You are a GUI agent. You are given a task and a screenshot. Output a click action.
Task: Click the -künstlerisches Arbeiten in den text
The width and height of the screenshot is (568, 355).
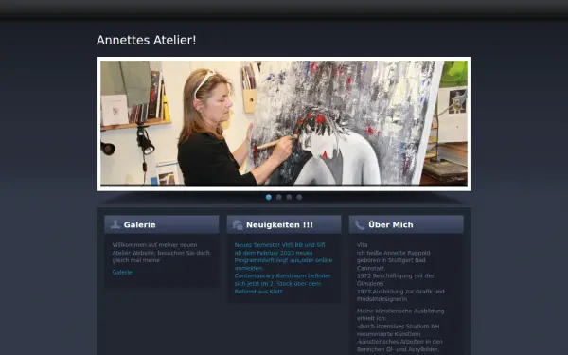click(399, 342)
